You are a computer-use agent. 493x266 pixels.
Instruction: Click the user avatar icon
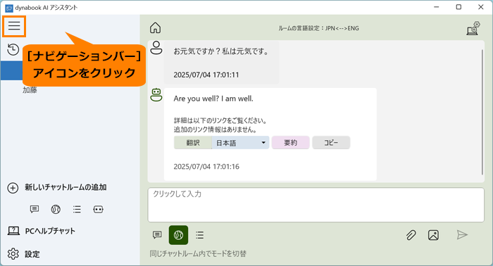coord(156,48)
